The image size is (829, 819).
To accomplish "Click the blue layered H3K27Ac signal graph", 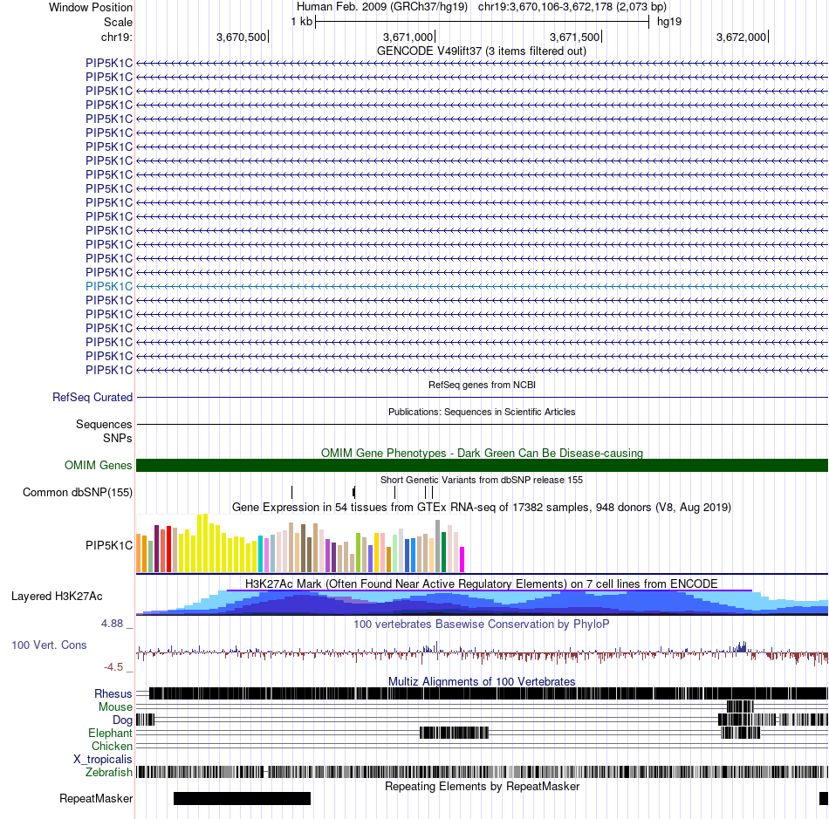I will tap(482, 604).
